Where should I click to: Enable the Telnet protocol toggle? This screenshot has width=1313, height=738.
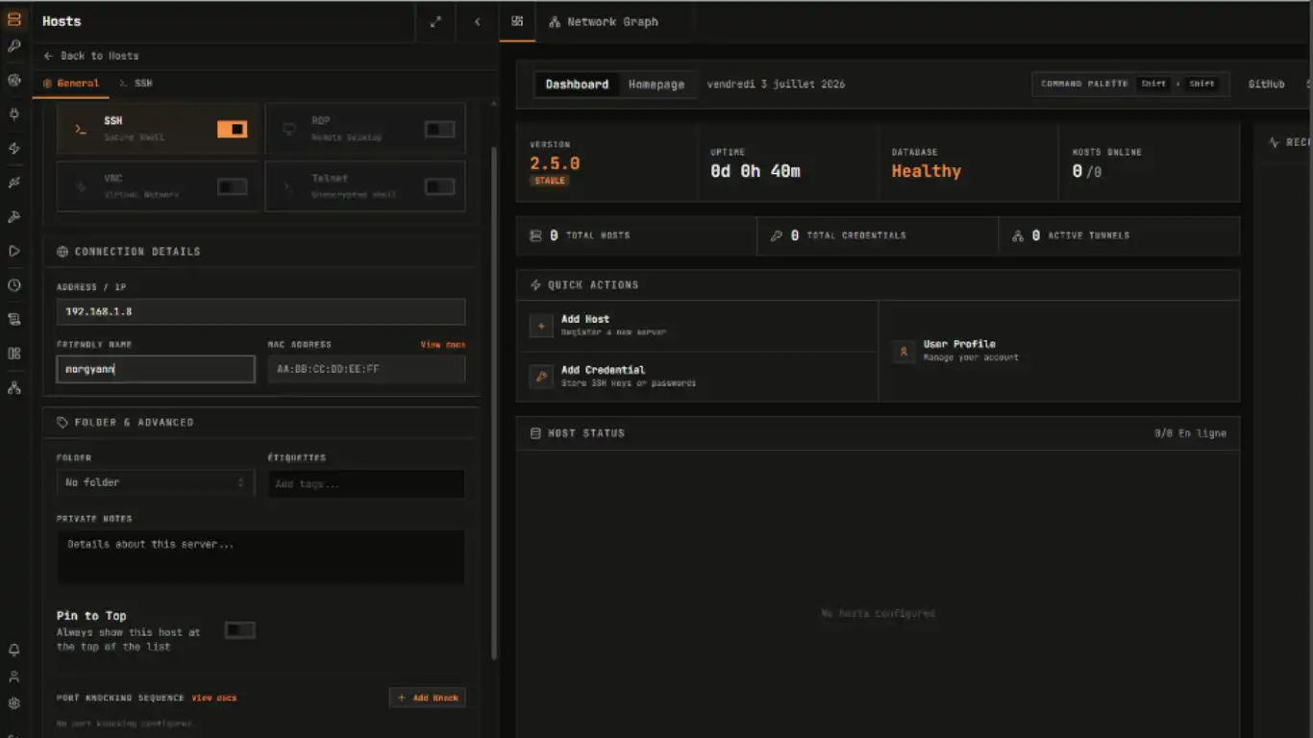click(x=439, y=186)
